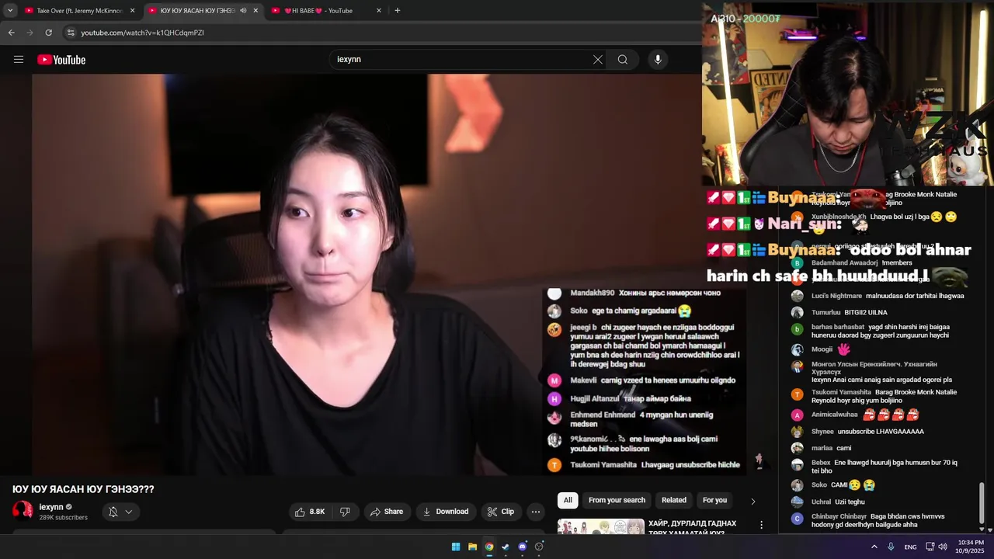The image size is (994, 559).
Task: Open the Windows Start menu
Action: [x=456, y=547]
